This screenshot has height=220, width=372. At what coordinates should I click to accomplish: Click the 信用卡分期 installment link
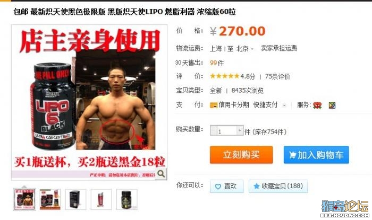pos(234,105)
